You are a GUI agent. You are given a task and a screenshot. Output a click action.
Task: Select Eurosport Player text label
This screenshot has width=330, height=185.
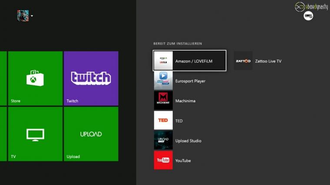(x=190, y=81)
